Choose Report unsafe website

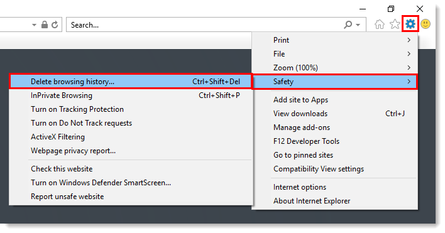(x=131, y=197)
